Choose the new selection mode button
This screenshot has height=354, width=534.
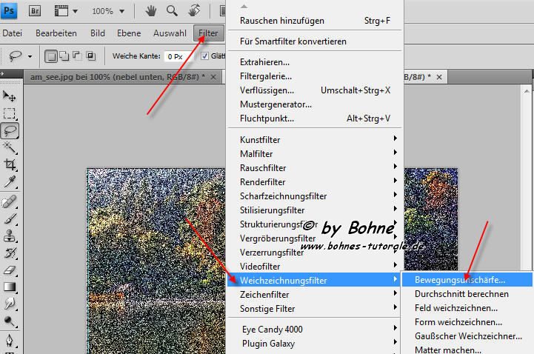click(52, 56)
